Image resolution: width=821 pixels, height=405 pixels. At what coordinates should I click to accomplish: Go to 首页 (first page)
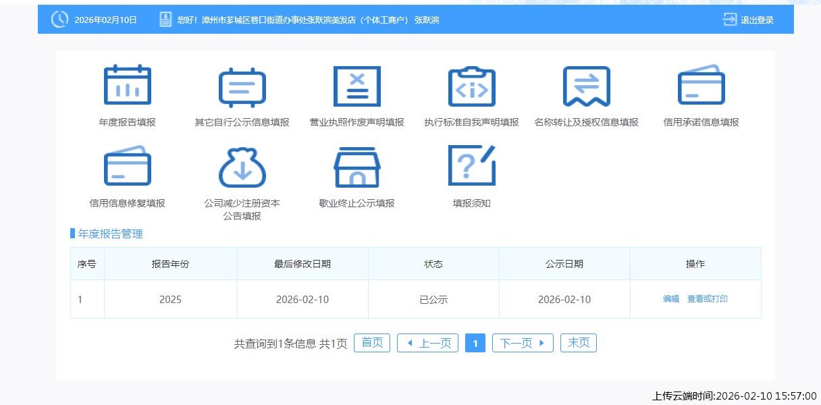[x=371, y=342]
